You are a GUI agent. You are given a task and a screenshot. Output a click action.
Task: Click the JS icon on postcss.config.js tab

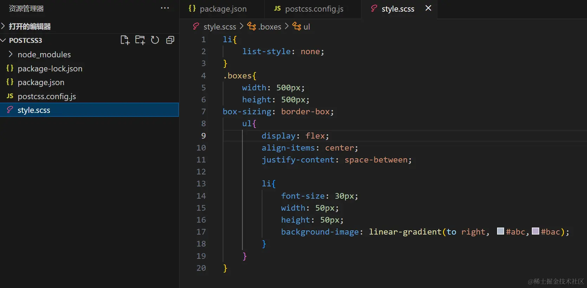point(278,8)
